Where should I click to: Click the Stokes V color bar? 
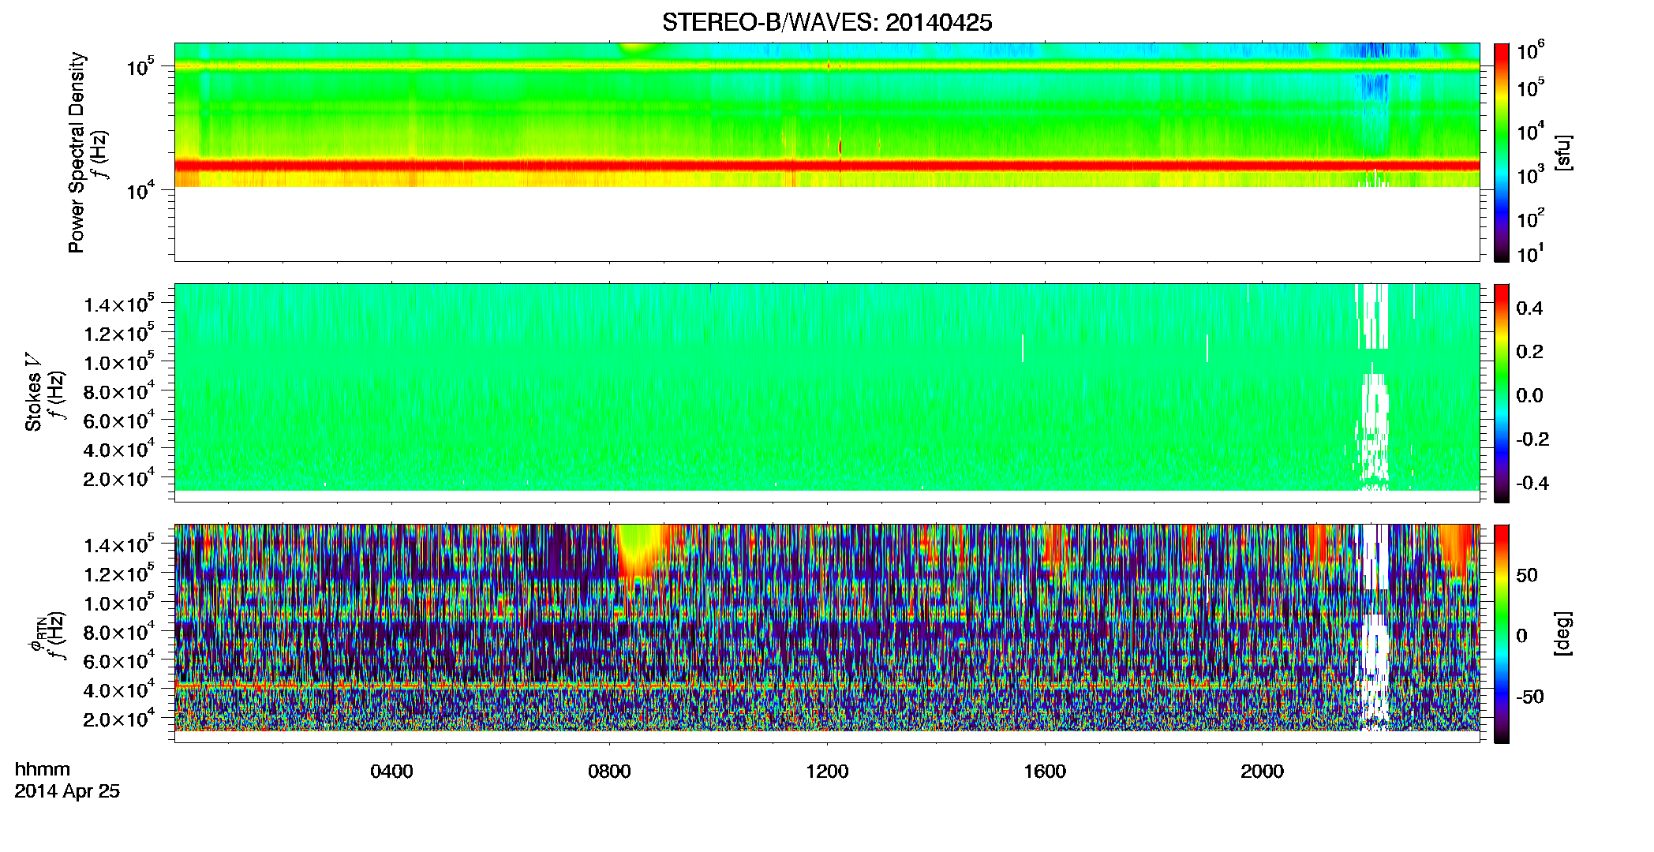pyautogui.click(x=1502, y=393)
